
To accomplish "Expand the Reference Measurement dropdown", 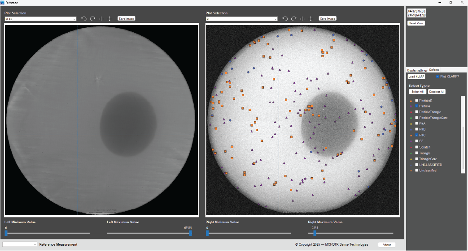I will click(x=20, y=244).
